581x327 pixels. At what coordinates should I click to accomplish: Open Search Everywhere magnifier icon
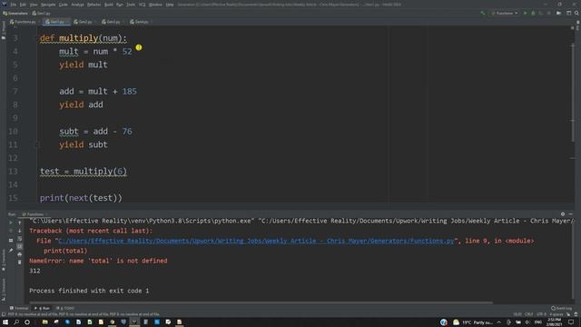pos(576,14)
